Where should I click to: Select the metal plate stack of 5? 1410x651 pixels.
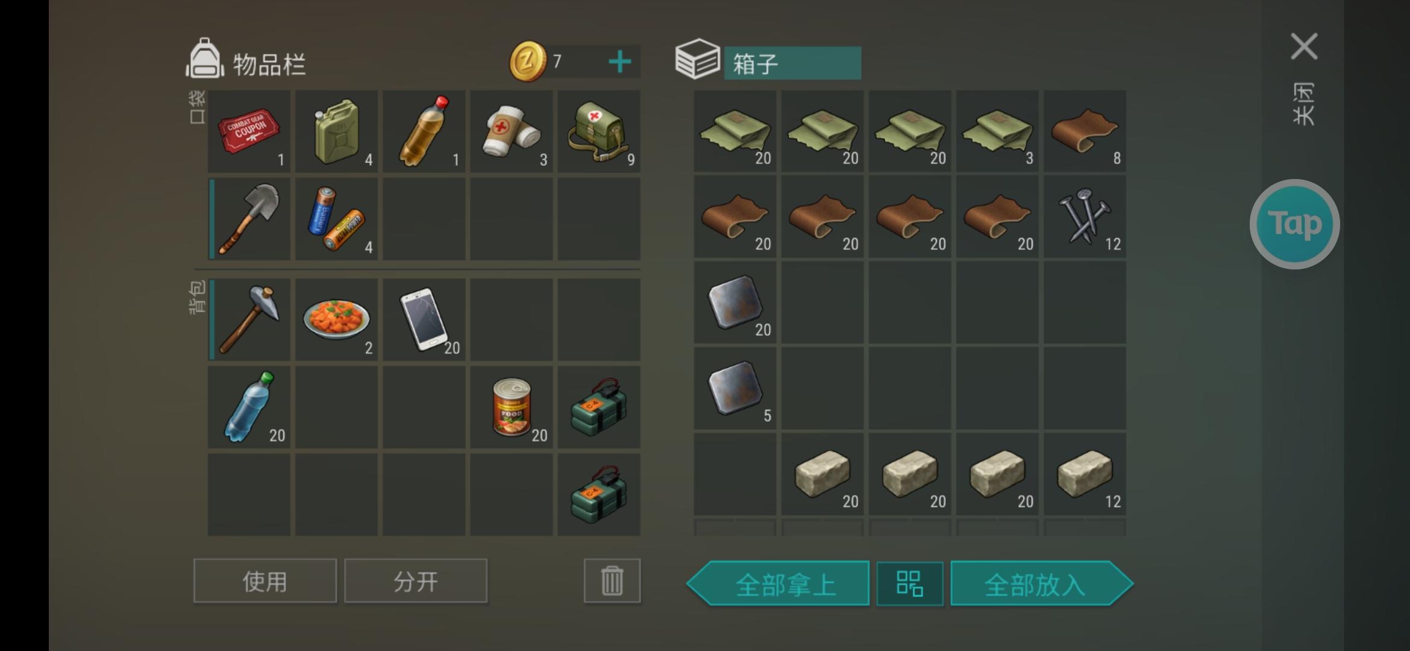(735, 388)
